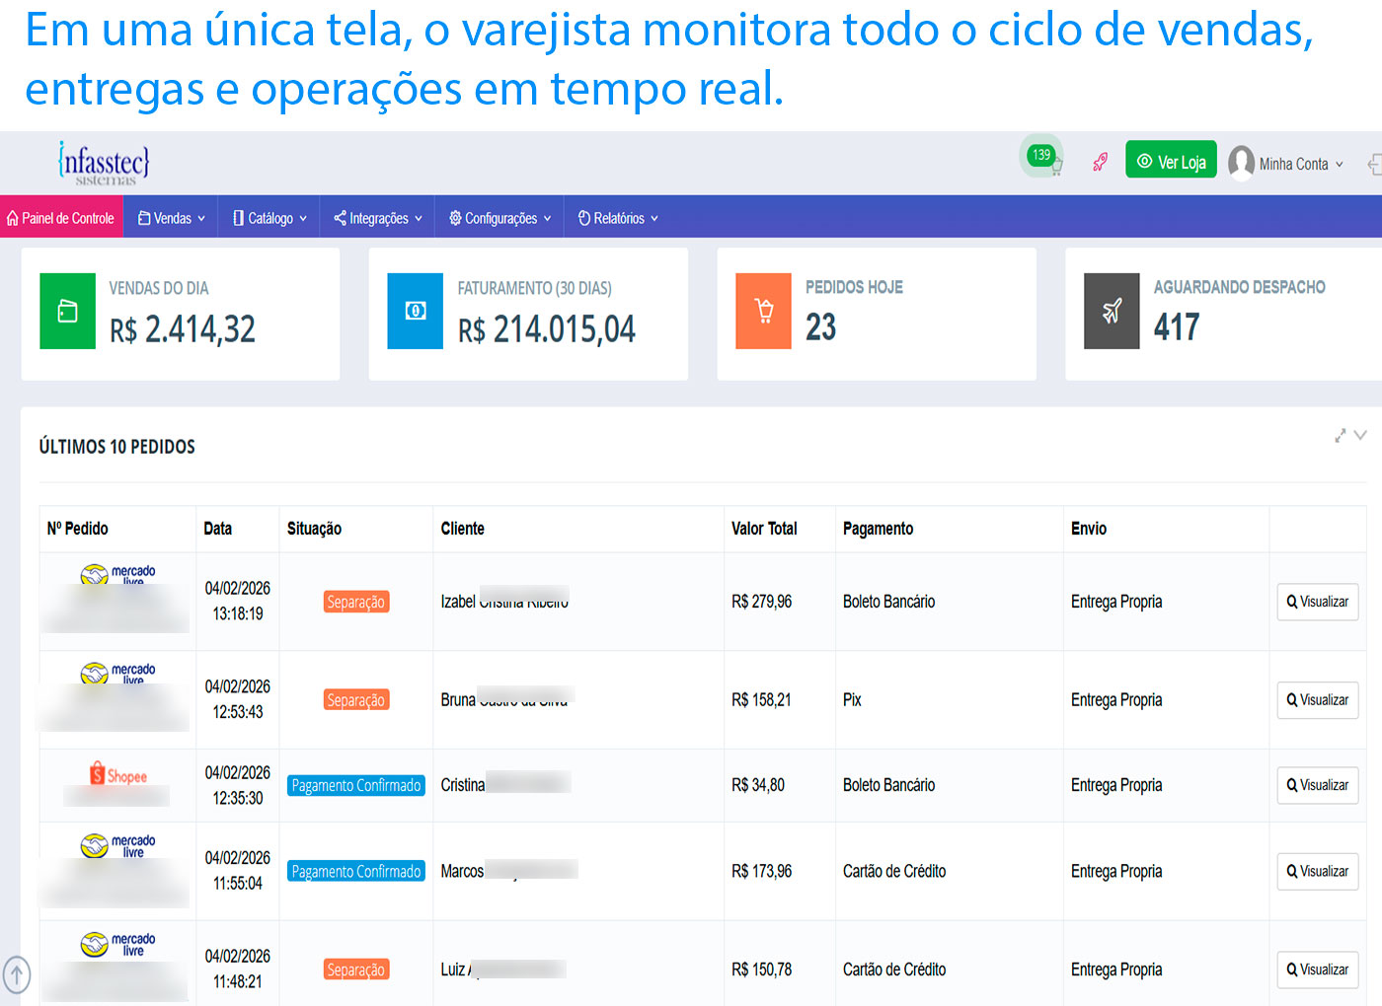This screenshot has height=1006, width=1382.
Task: Visualizar the Shopee order of R$ 34,80
Action: click(x=1317, y=785)
